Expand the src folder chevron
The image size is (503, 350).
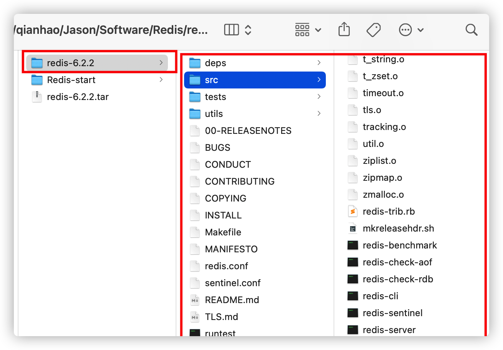tap(319, 80)
